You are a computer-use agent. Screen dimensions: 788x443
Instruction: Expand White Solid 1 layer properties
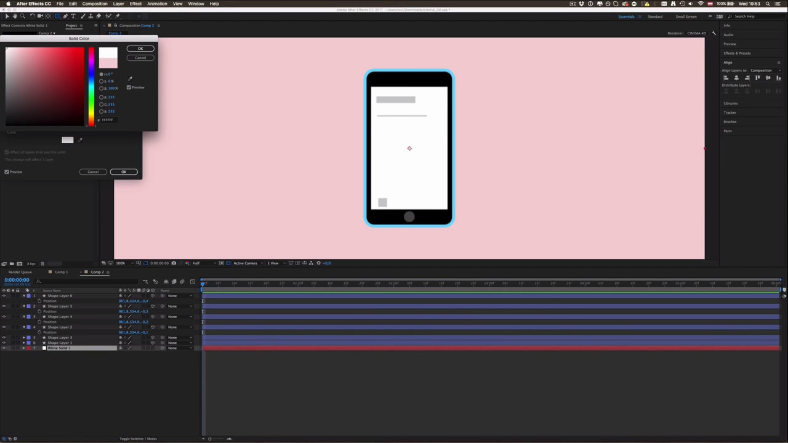click(24, 348)
